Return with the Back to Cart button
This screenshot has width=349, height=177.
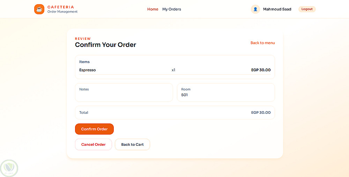tap(132, 144)
